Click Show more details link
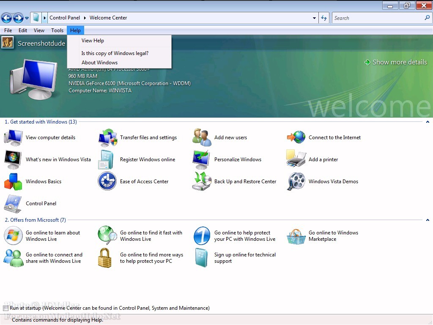This screenshot has height=325, width=433. [396, 62]
